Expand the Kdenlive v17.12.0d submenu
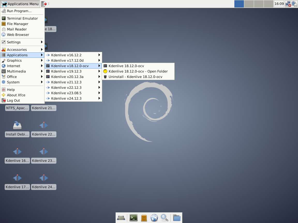Viewport: 298px width, 223px height. pos(73,60)
